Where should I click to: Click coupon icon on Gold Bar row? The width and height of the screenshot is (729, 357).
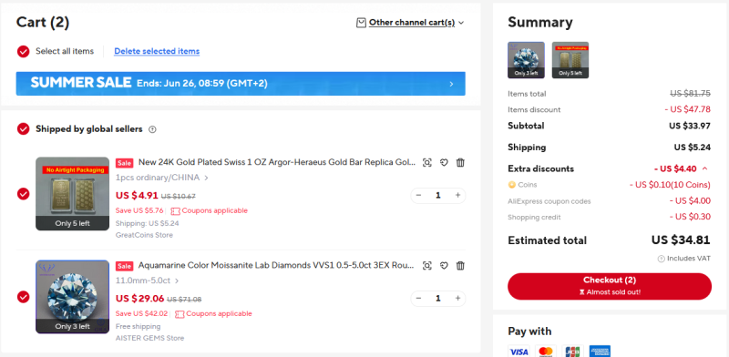[x=175, y=211]
